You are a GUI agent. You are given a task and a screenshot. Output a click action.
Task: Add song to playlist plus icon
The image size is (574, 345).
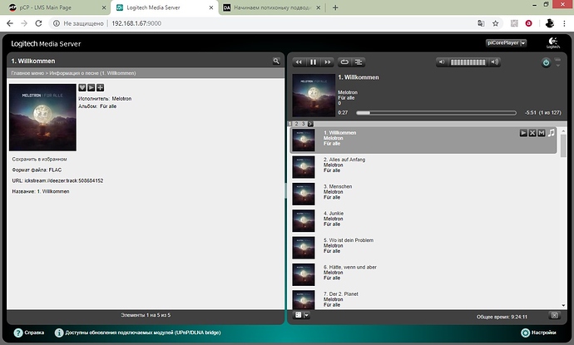coord(101,87)
